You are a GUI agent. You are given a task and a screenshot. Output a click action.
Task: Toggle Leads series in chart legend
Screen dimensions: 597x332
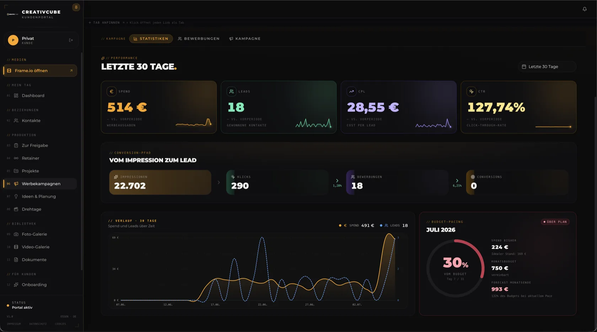pos(394,225)
